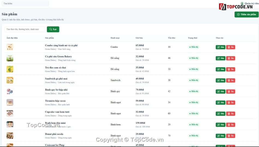Image resolution: width=259 pixels, height=147 pixels.
Task: Click product name 'Trà đào cam sả chai'
Action: pyautogui.click(x=56, y=68)
